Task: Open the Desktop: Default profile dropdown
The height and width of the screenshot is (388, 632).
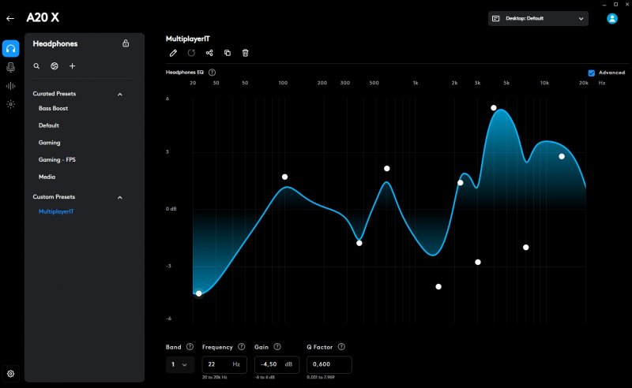Action: [x=538, y=18]
